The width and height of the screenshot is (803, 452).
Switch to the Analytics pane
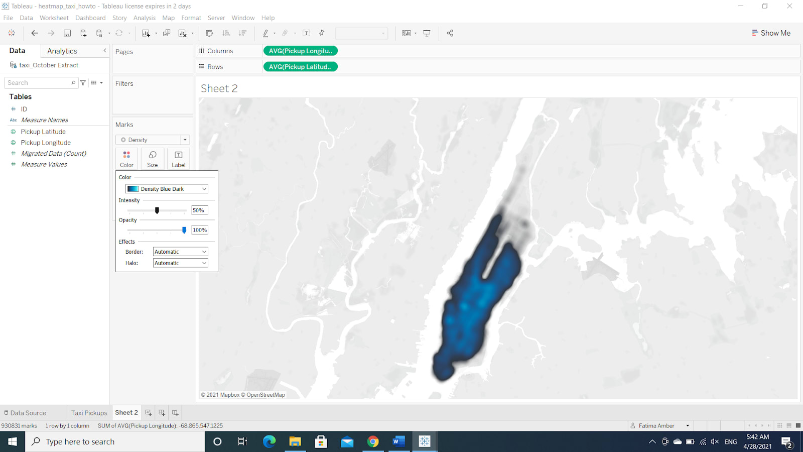(x=62, y=50)
